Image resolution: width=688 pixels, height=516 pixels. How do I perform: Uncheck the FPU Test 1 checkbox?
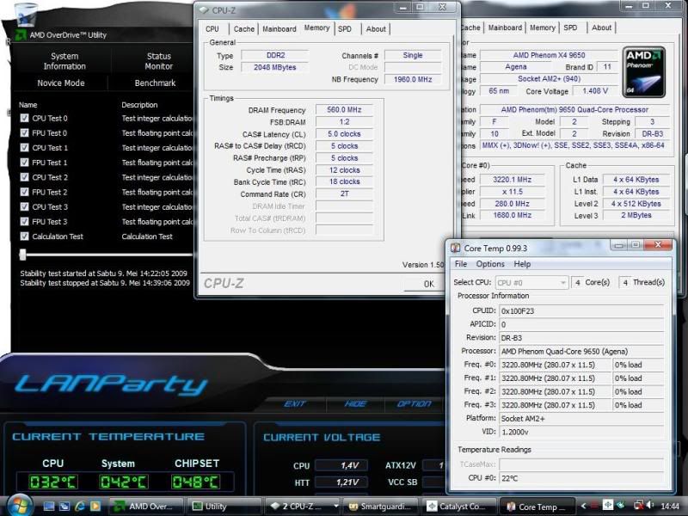[25, 163]
